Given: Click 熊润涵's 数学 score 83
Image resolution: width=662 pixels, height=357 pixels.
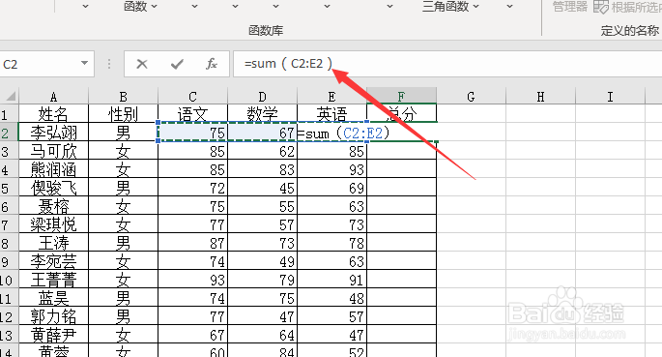Looking at the screenshot, I should pos(262,169).
